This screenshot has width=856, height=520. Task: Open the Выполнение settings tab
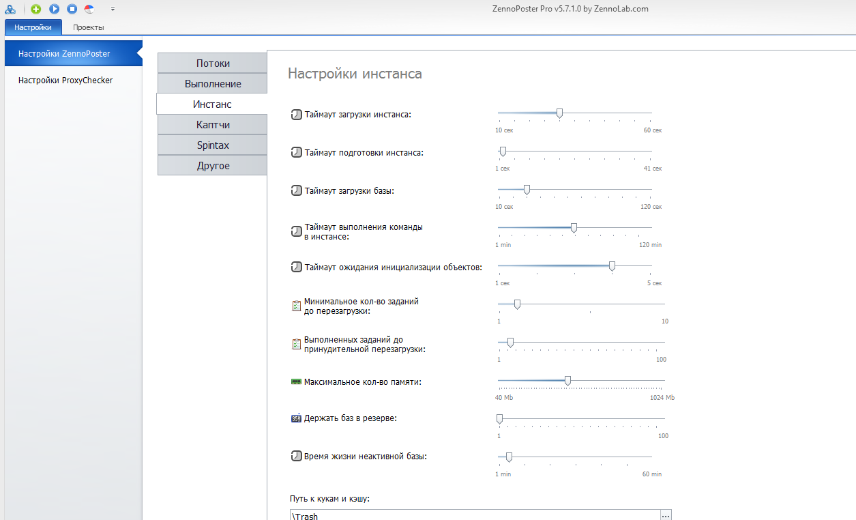point(213,83)
